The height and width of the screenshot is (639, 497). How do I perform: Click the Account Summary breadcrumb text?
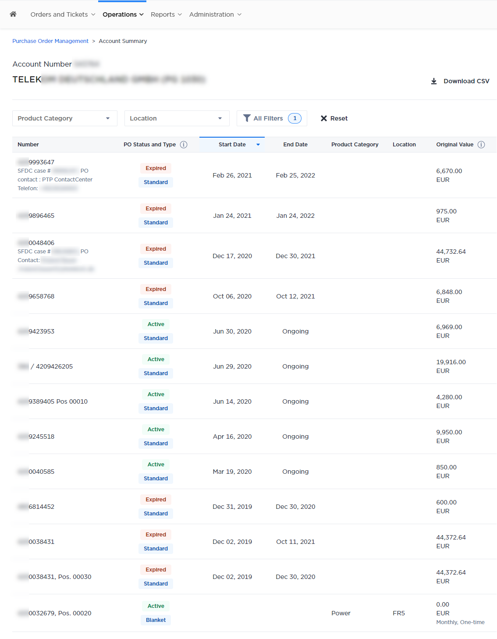pyautogui.click(x=123, y=41)
